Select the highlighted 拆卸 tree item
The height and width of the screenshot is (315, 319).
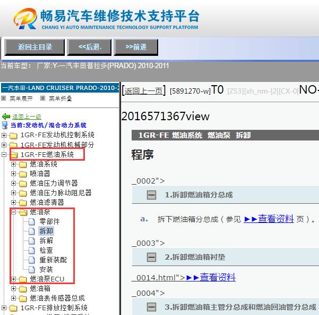(46, 231)
